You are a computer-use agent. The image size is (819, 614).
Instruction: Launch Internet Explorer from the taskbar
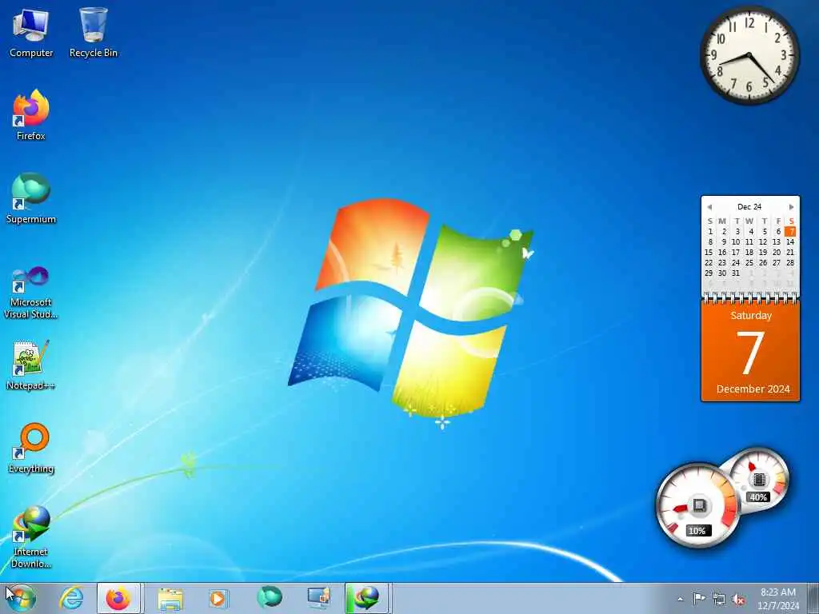coord(71,598)
